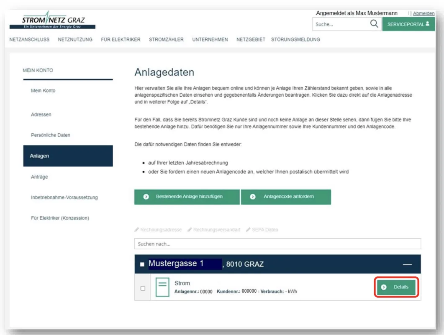Screen dimensions: 444x335
Task: Click the MEIN KONTO sidebar header
Action: point(38,70)
